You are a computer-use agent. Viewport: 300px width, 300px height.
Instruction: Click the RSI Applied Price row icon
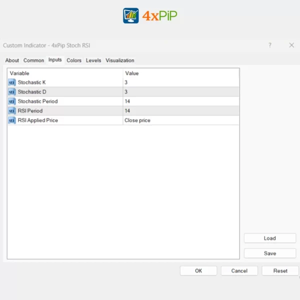(12, 120)
